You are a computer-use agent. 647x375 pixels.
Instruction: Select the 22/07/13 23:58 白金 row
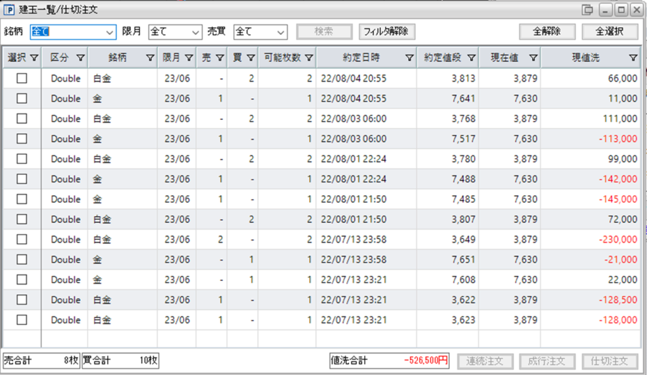pos(322,239)
